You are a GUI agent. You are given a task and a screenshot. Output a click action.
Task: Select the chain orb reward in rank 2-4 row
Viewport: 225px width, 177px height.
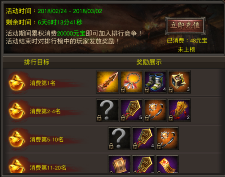point(156,110)
